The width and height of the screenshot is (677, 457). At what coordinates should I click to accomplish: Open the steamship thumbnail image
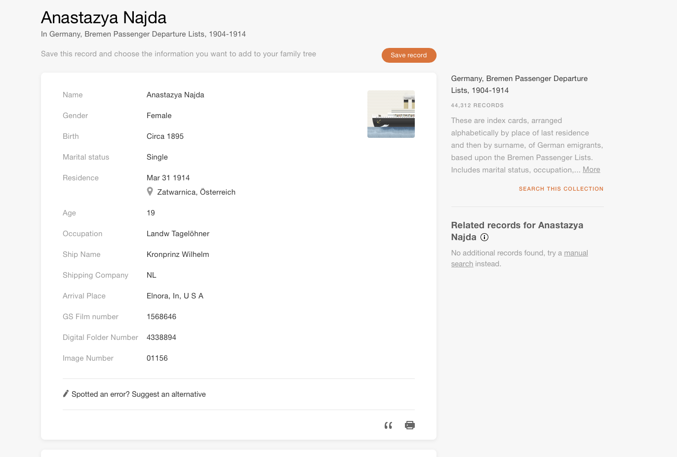pos(391,114)
